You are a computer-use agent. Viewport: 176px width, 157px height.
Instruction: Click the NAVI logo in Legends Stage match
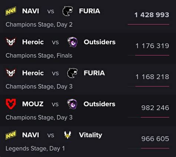11,135
